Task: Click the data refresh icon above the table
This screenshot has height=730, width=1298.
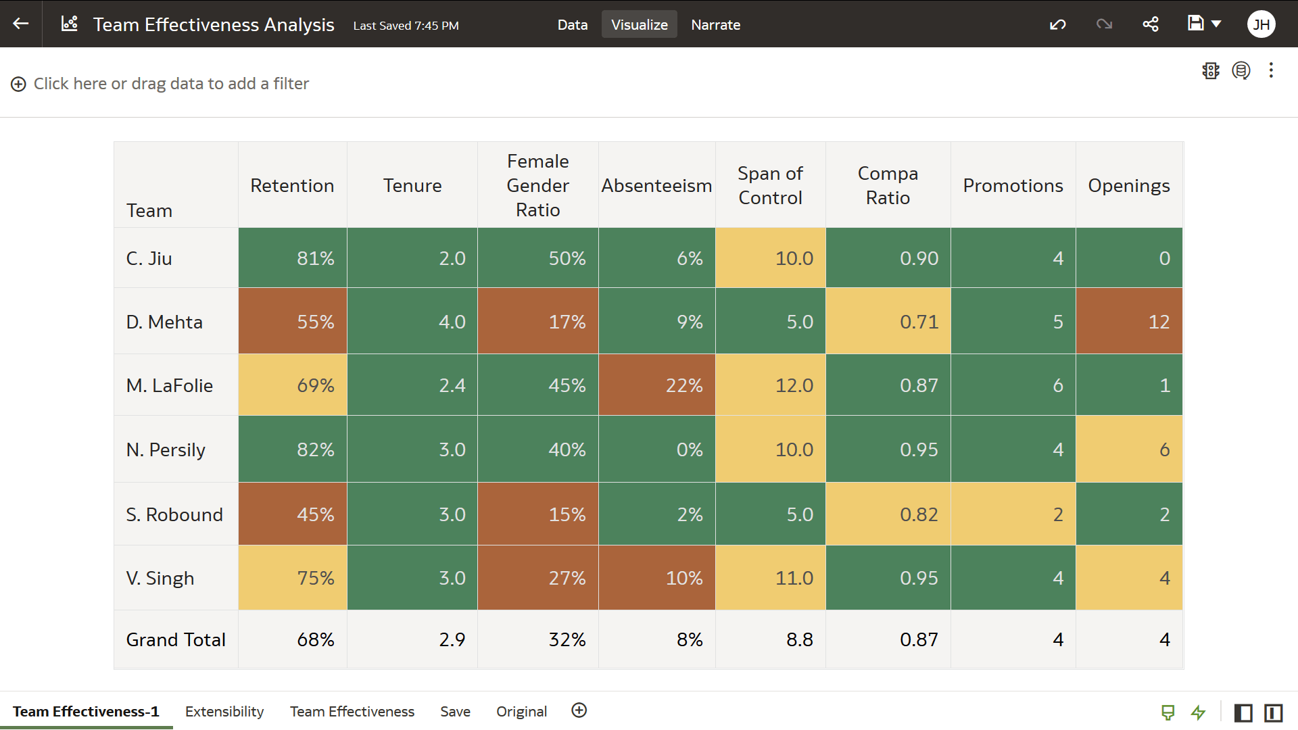Action: pos(1241,70)
